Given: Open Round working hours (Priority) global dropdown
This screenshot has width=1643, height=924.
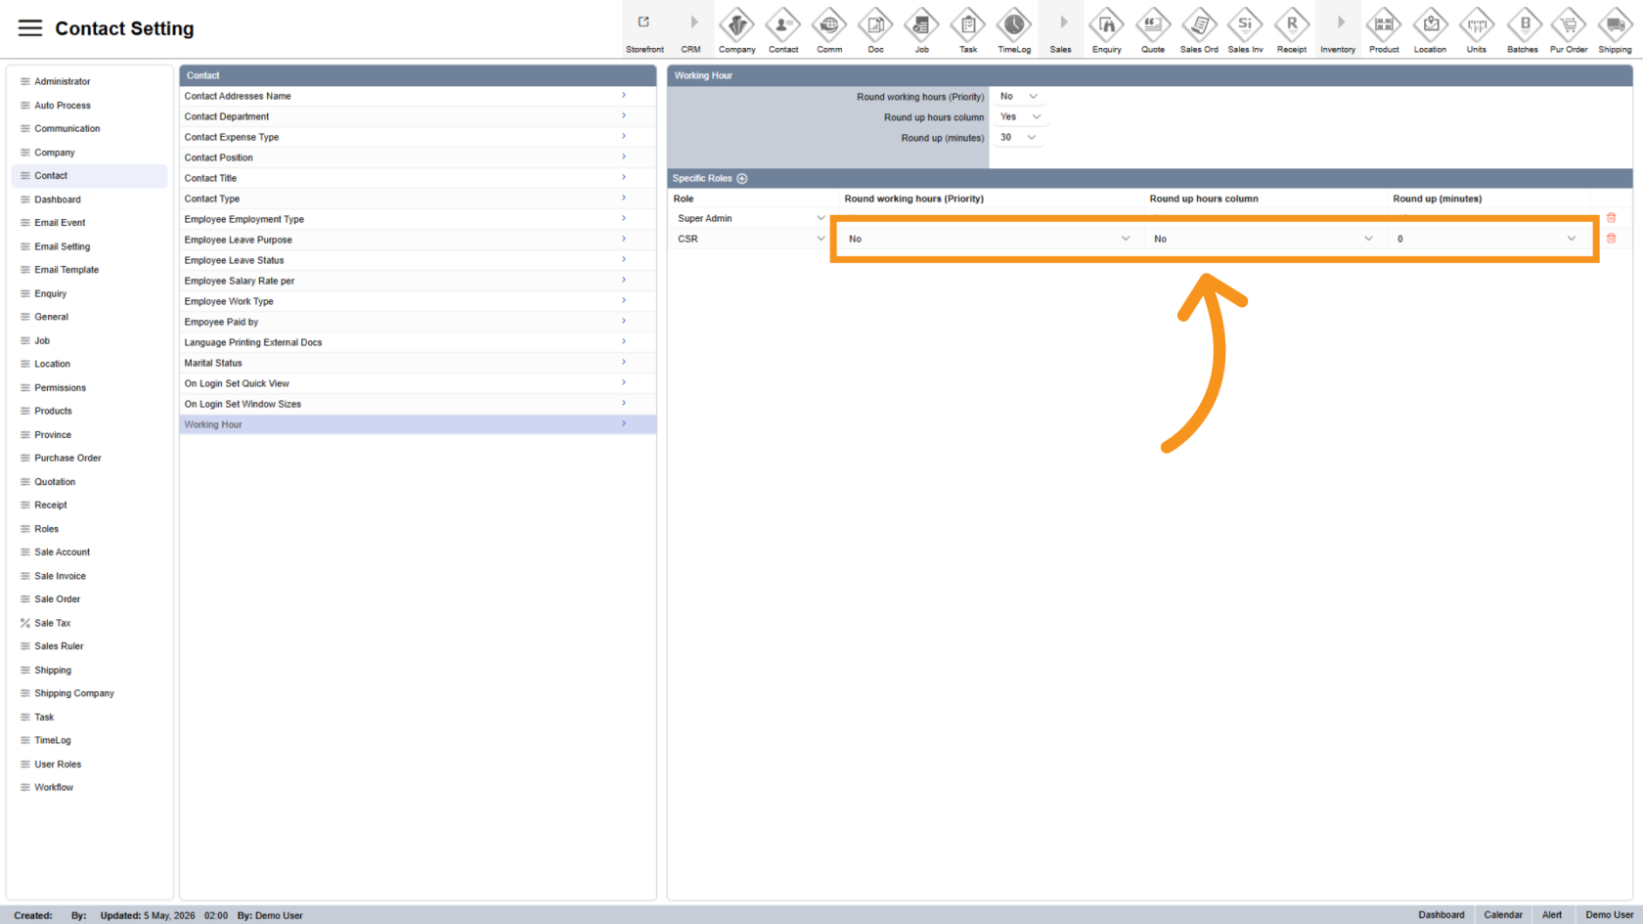Looking at the screenshot, I should (x=1018, y=97).
